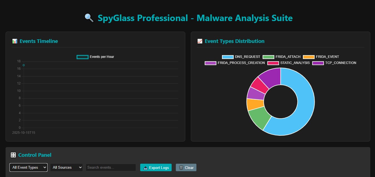Click the control knobs icon beside Control Panel
This screenshot has width=375, height=177.
click(13, 155)
